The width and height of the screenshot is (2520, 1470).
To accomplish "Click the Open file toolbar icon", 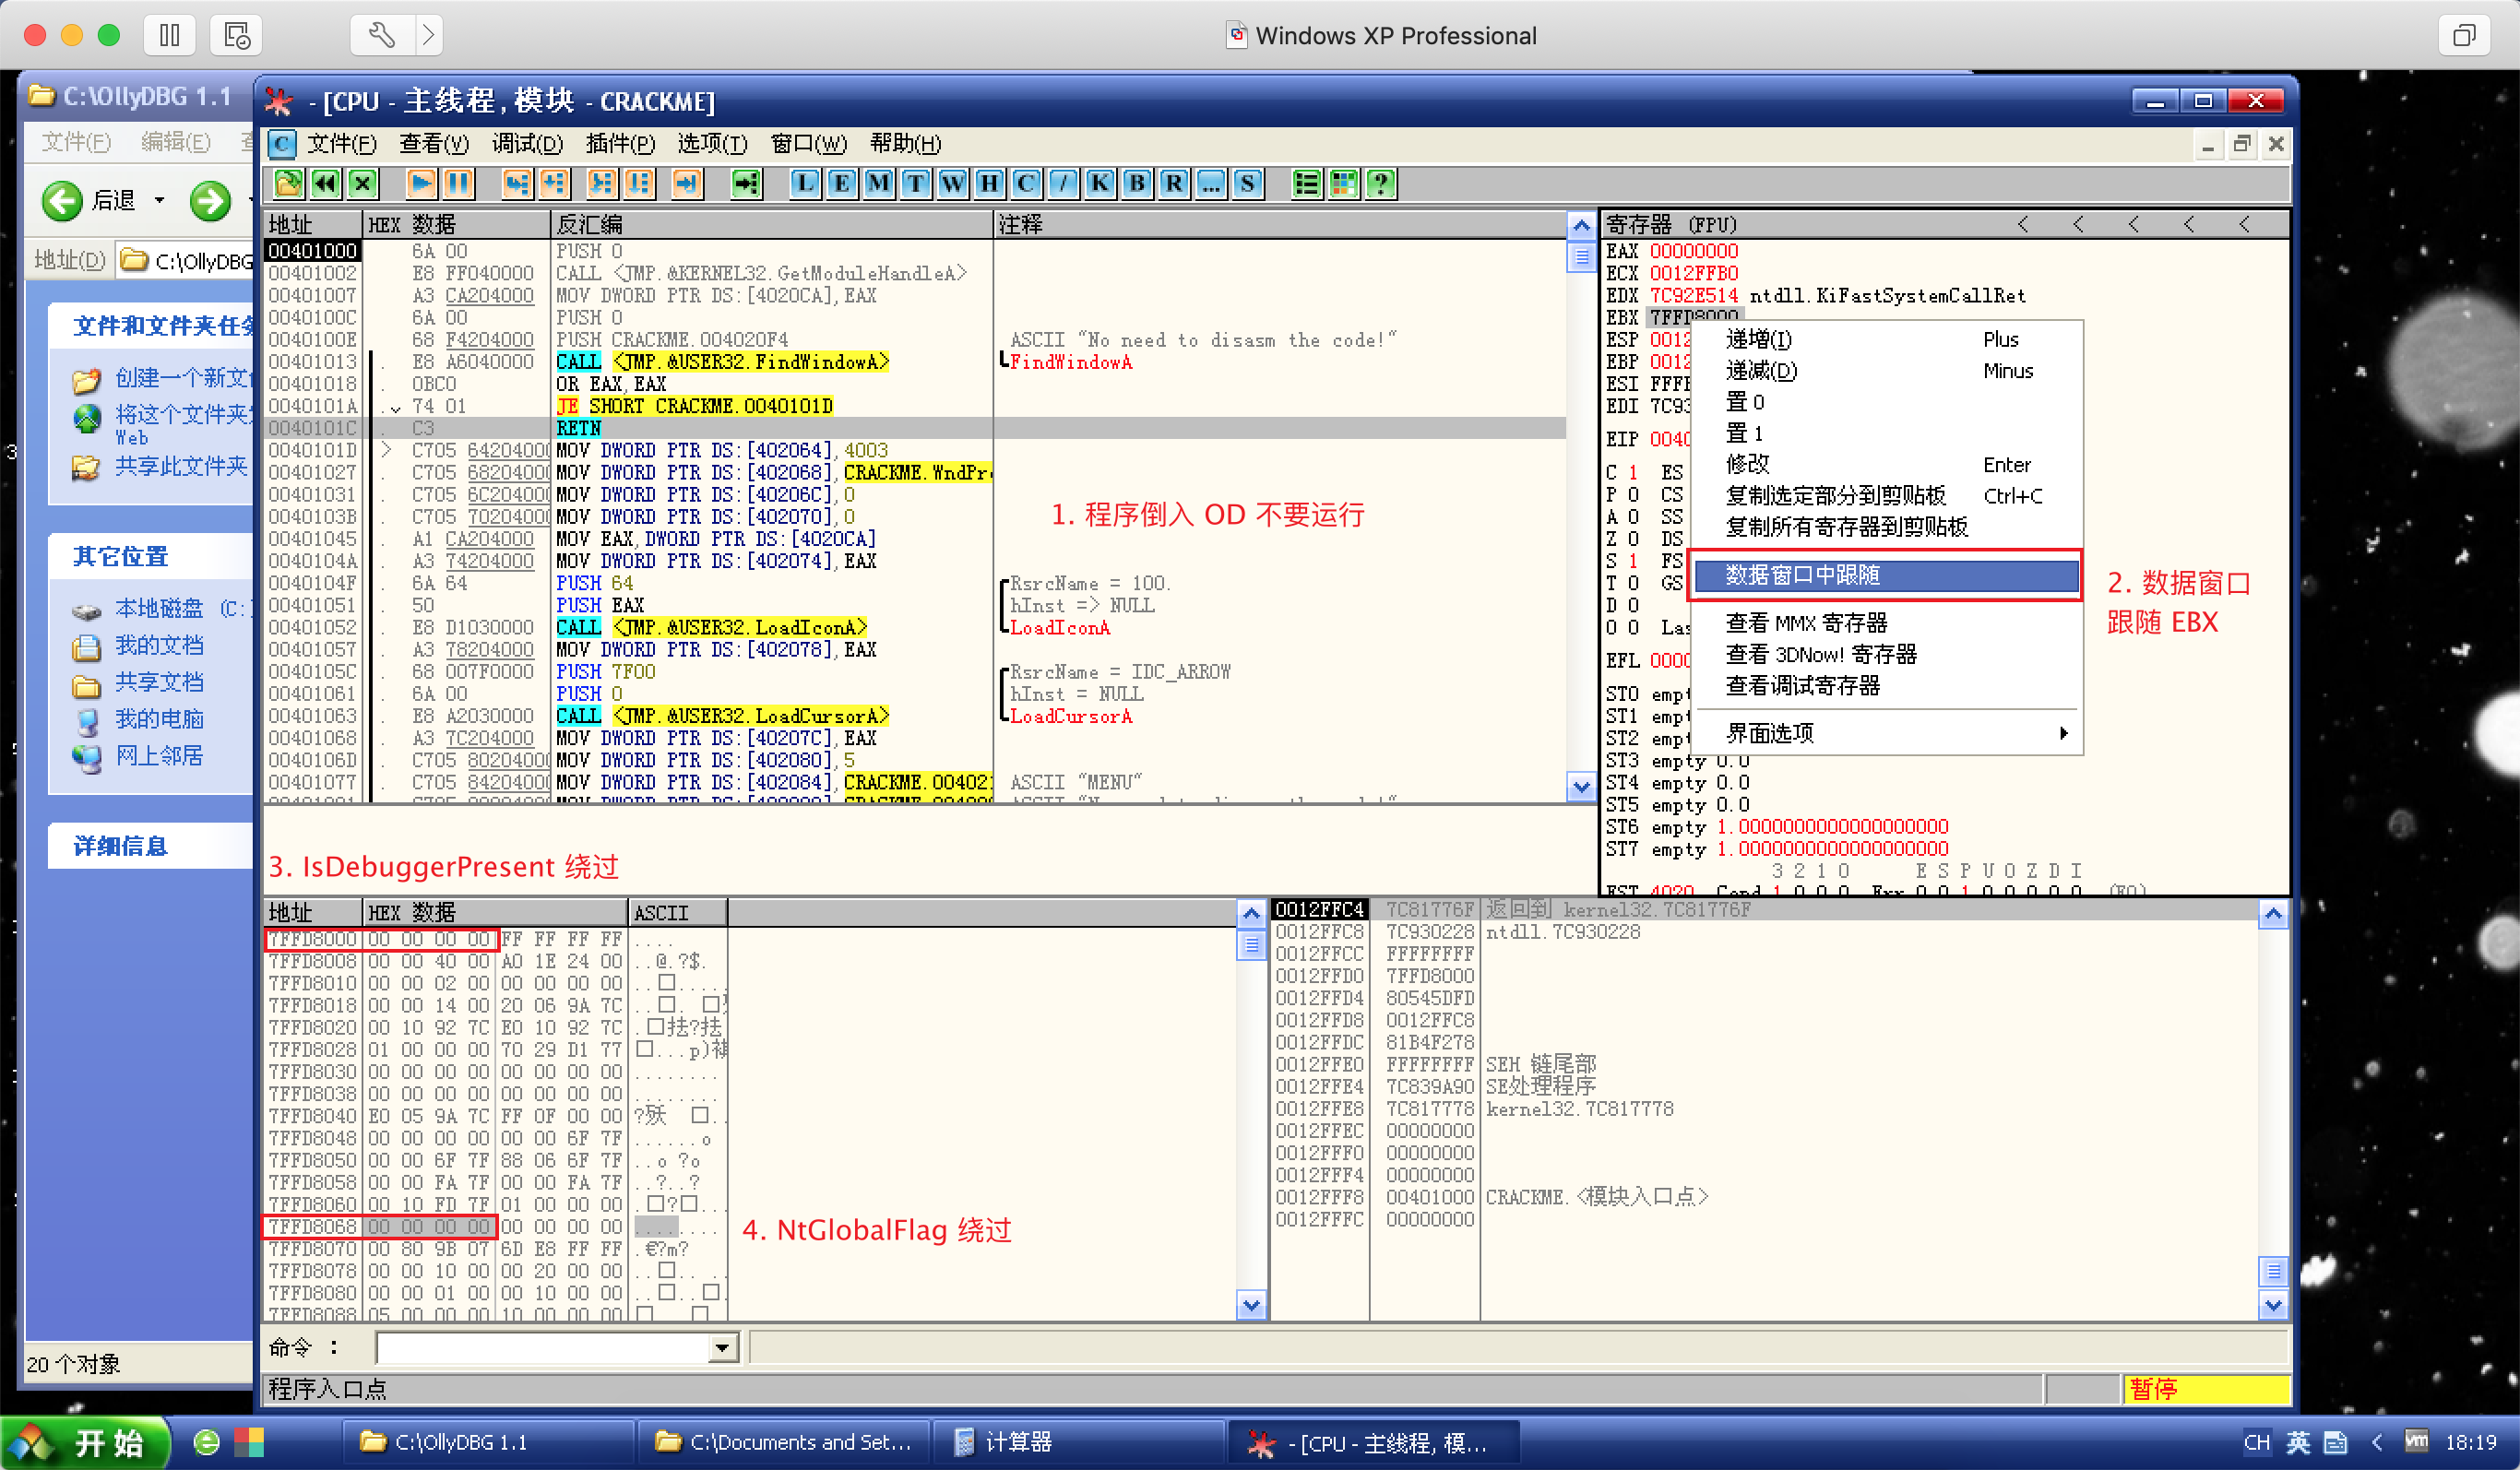I will coord(288,183).
